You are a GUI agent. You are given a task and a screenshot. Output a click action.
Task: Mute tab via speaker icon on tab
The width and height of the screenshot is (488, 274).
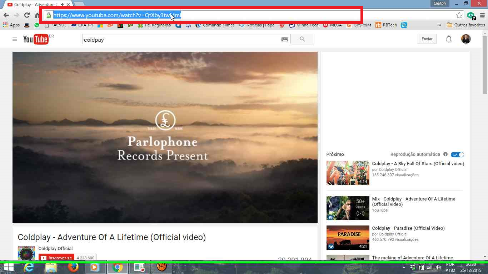pos(63,4)
